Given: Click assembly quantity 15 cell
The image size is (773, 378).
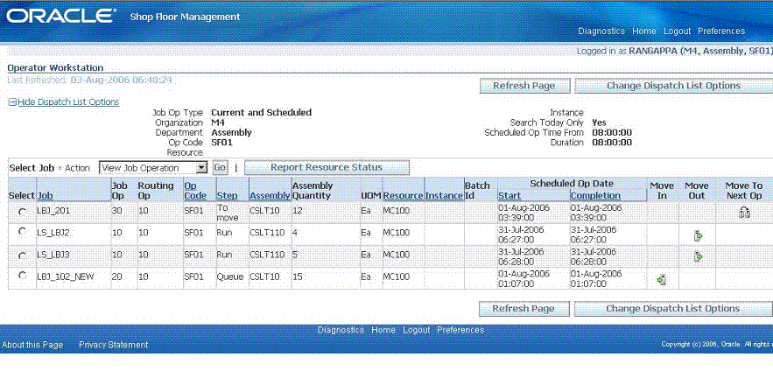Looking at the screenshot, I should (298, 277).
